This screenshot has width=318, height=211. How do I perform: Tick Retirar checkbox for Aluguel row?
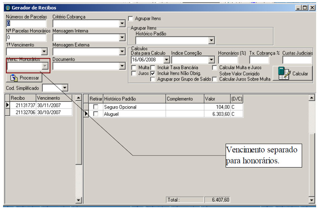[x=96, y=114]
